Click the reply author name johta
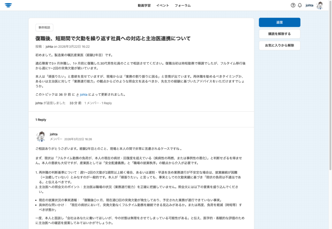332x229 pixels. pyautogui.click(x=53, y=134)
